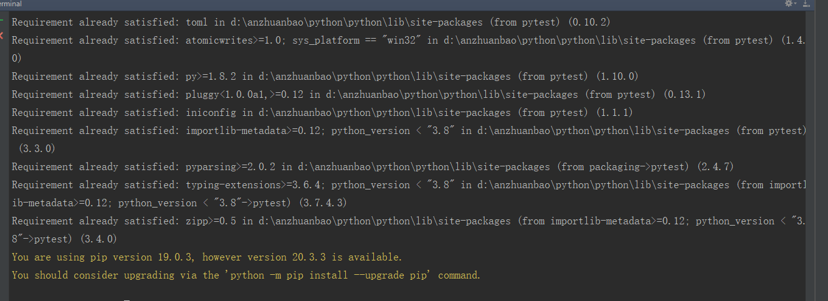Click the pluggy requirement output line
The image size is (828, 301).
(358, 94)
